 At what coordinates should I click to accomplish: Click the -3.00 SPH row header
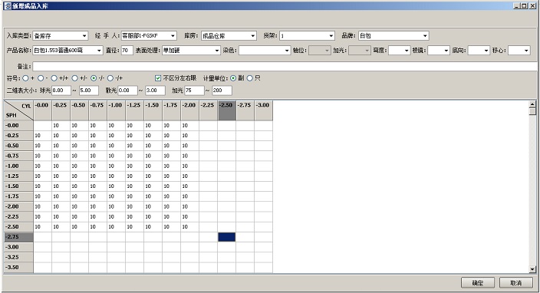pyautogui.click(x=18, y=247)
